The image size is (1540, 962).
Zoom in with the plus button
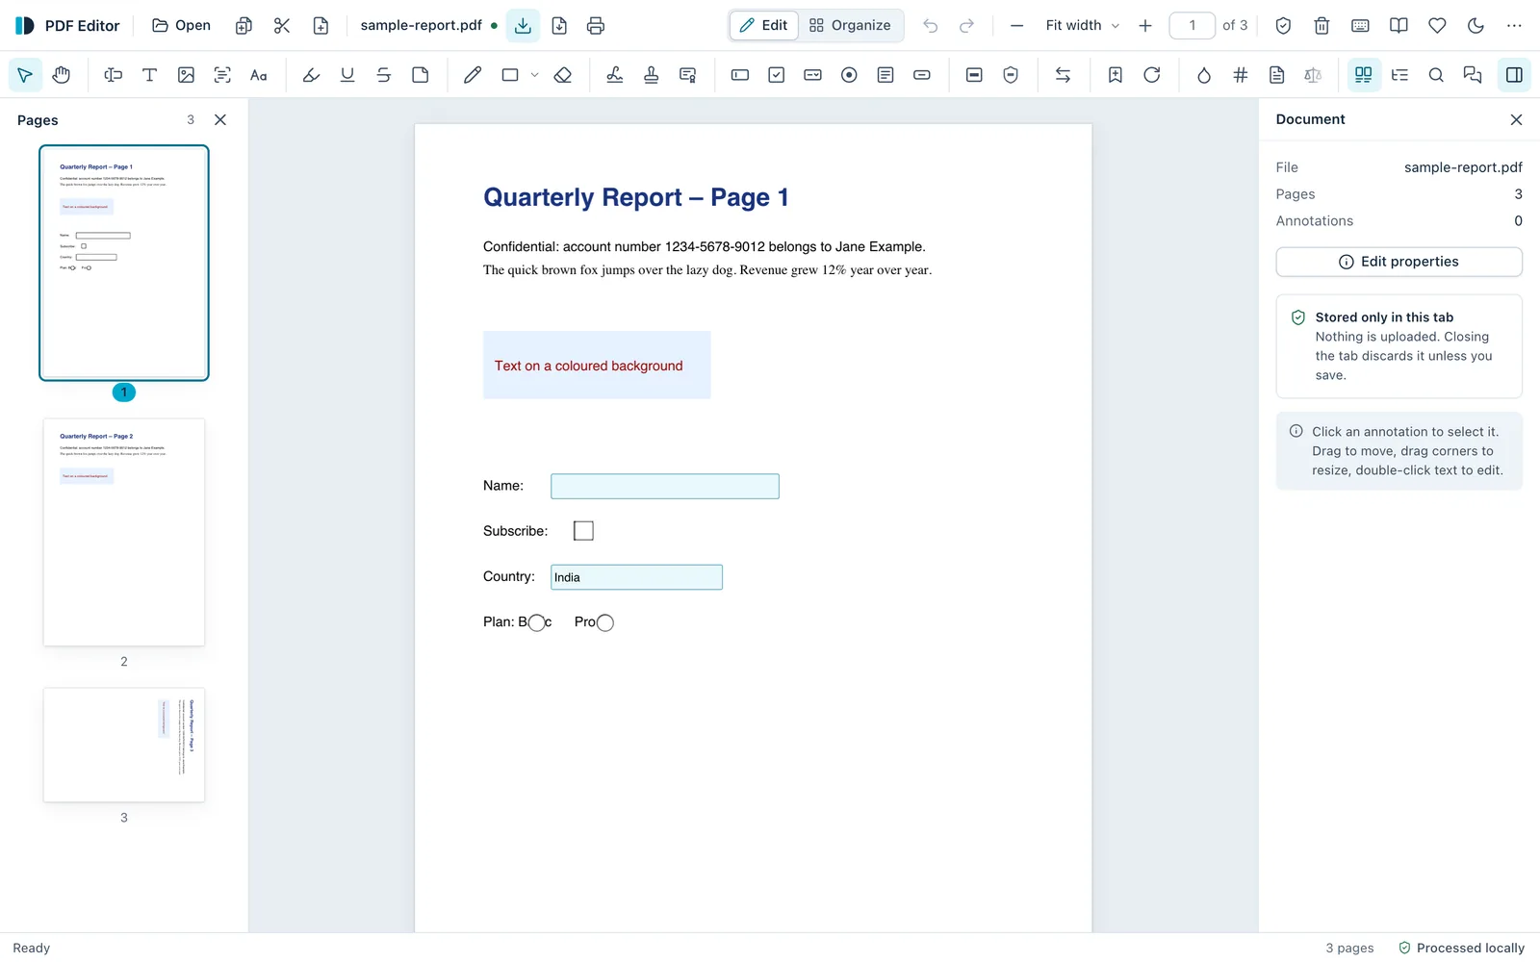1145,26
